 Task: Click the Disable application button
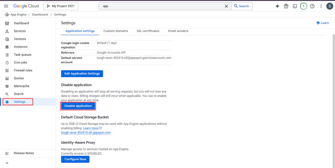[78, 106]
